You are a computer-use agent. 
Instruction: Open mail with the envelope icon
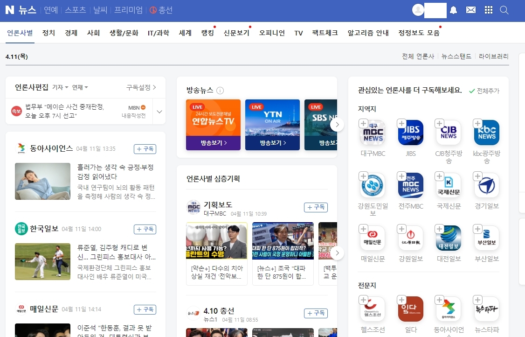pyautogui.click(x=470, y=10)
